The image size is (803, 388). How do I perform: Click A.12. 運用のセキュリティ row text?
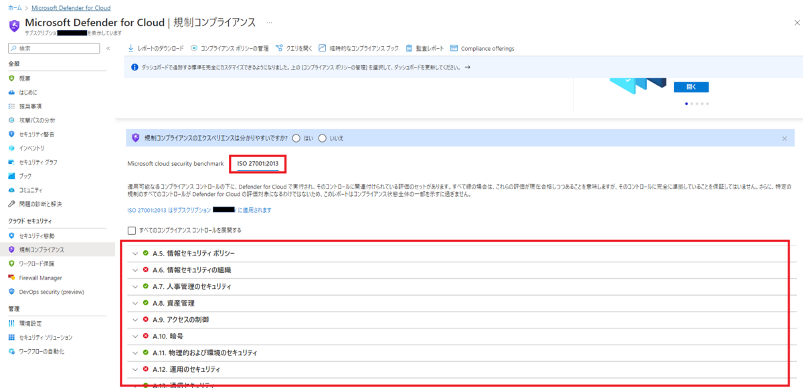pyautogui.click(x=186, y=369)
